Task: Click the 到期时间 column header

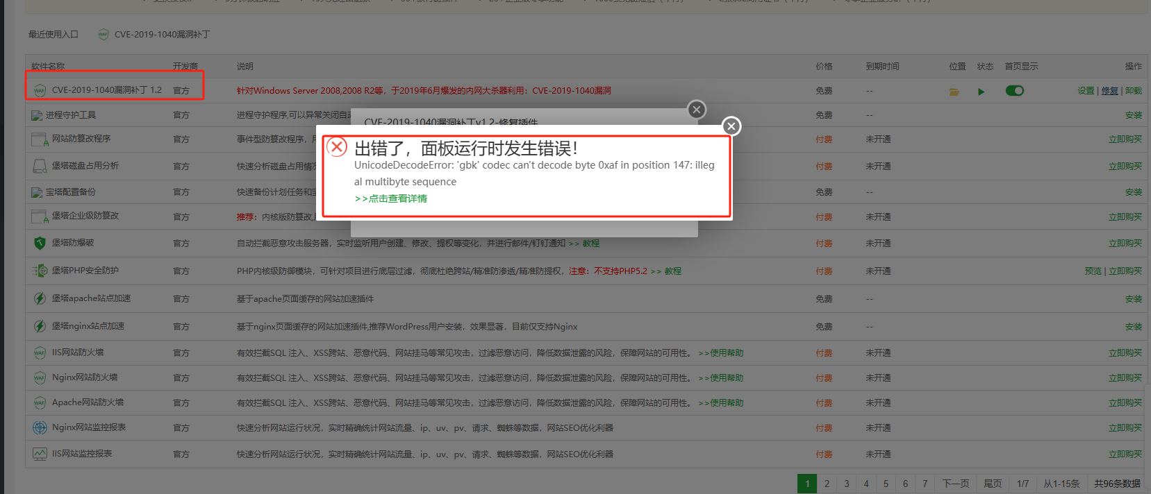Action: point(882,67)
